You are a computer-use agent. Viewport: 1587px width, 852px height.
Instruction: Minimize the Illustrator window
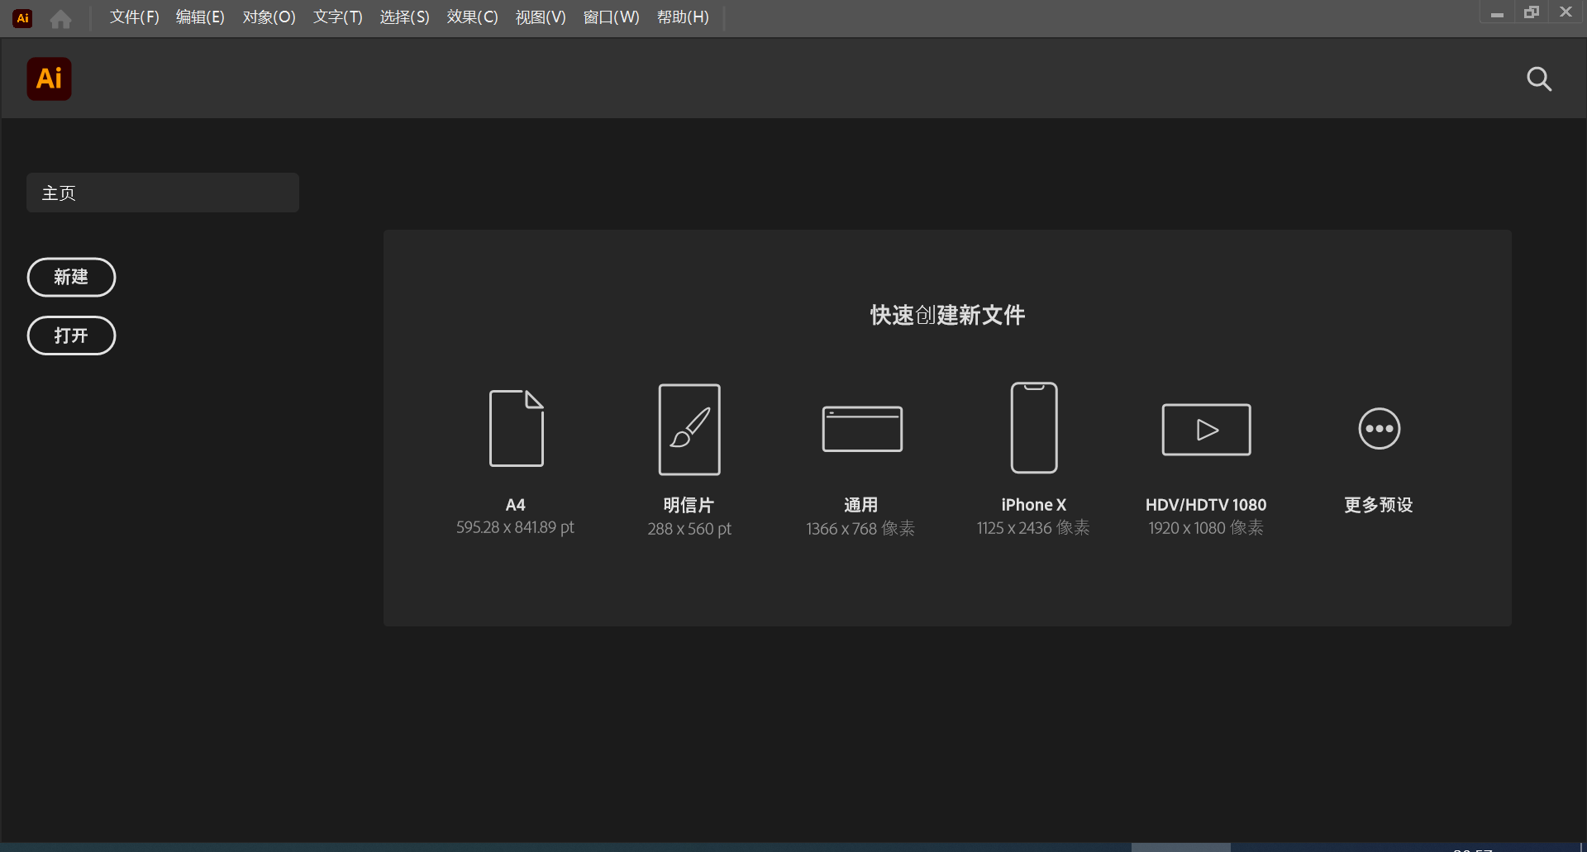pos(1497,13)
